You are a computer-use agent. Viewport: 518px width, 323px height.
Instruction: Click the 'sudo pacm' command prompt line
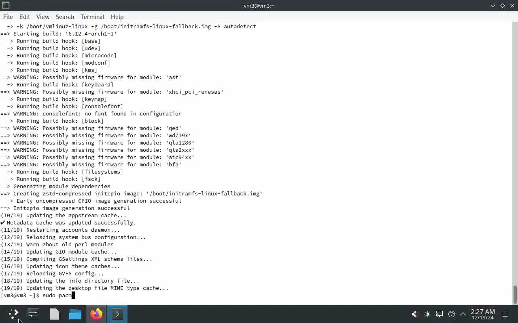pyautogui.click(x=38, y=295)
